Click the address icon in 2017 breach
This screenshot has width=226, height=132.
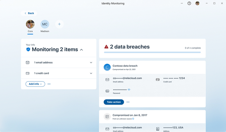point(158,129)
